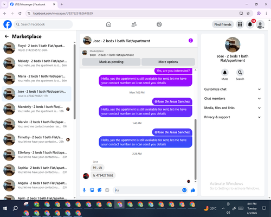Search in conversation magnifier icon
271x217 pixels.
[x=240, y=73]
